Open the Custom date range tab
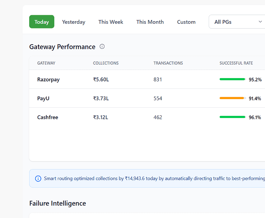265x218 pixels. pos(186,22)
